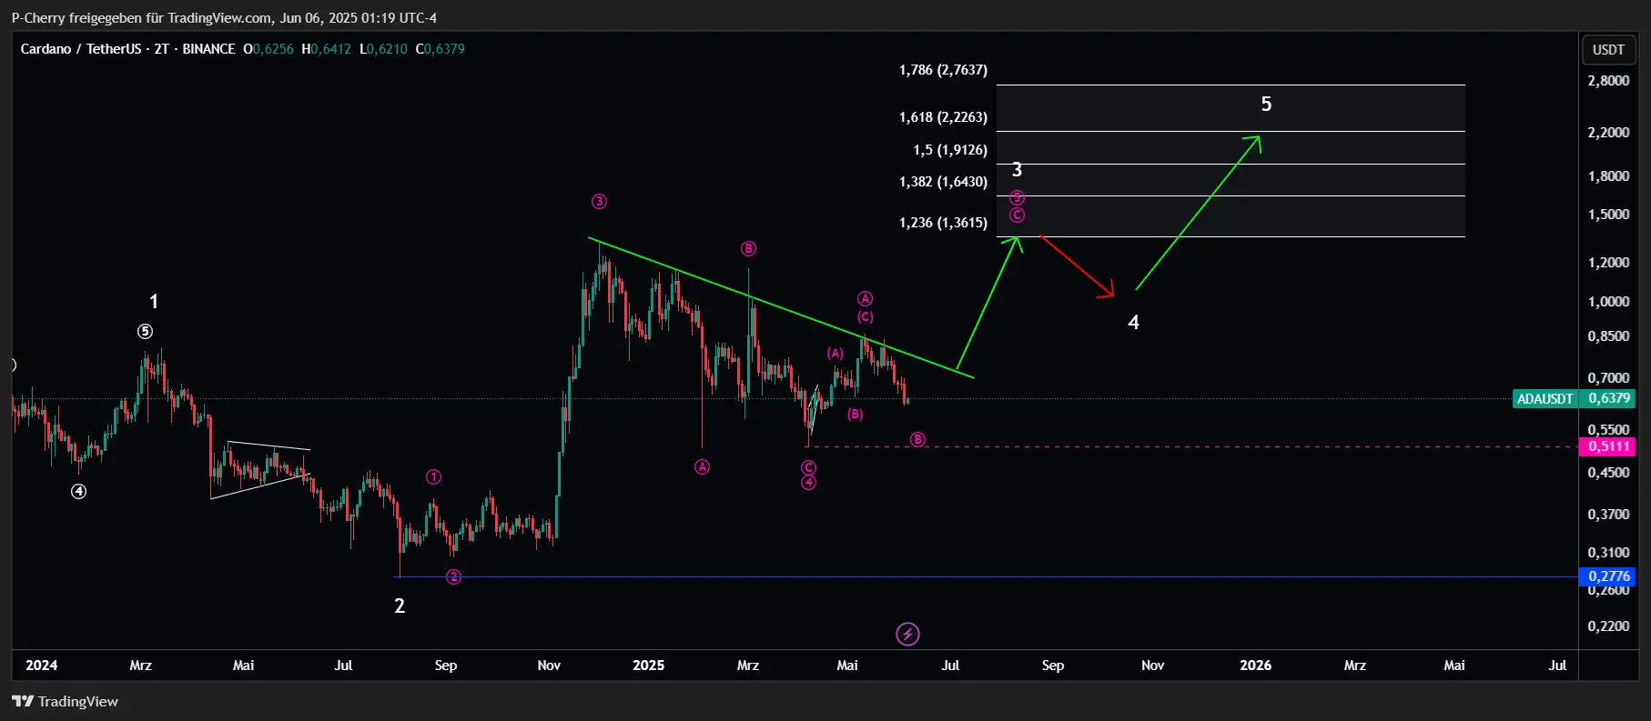This screenshot has width=1651, height=721.
Task: Click the 0,2200 price axis label
Action: coord(1608,626)
